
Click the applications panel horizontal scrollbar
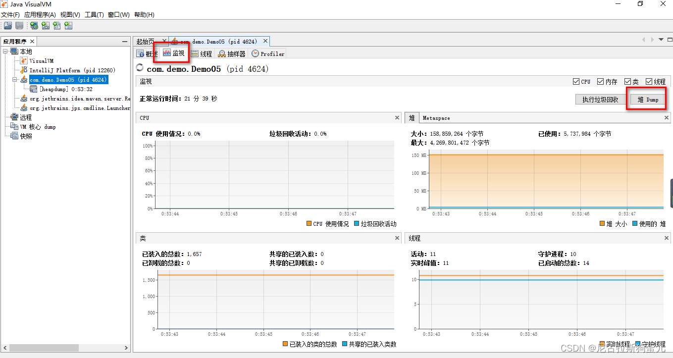64,348
